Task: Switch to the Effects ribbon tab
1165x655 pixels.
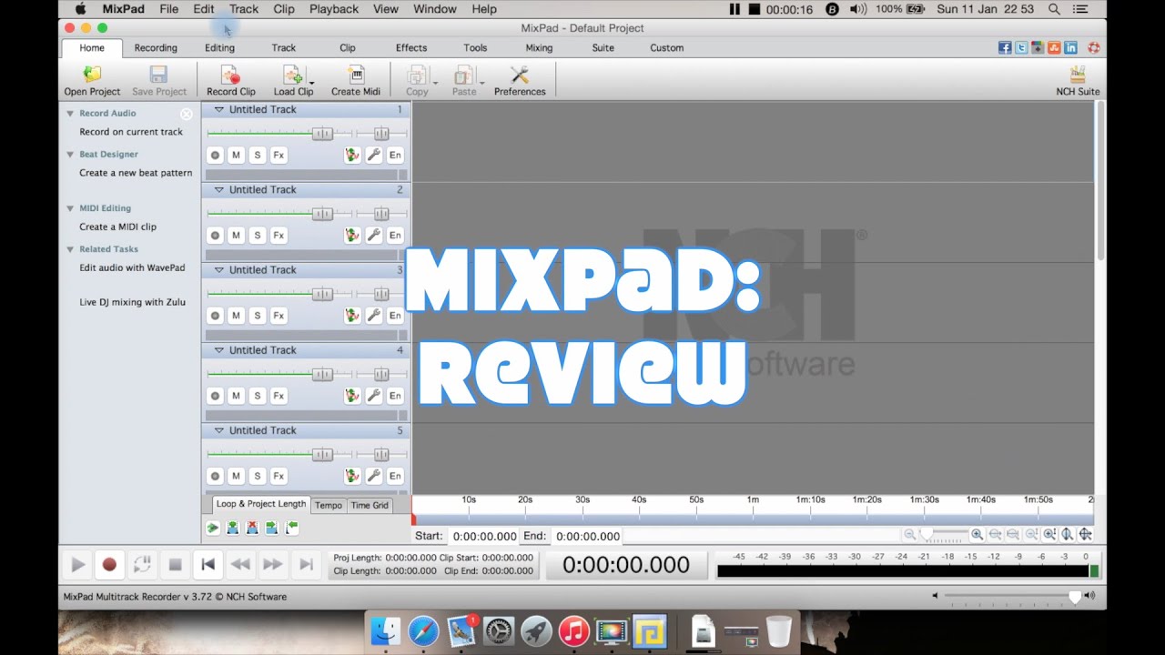Action: click(411, 48)
